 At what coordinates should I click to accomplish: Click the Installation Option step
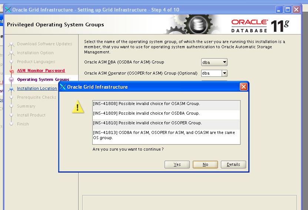(35, 53)
